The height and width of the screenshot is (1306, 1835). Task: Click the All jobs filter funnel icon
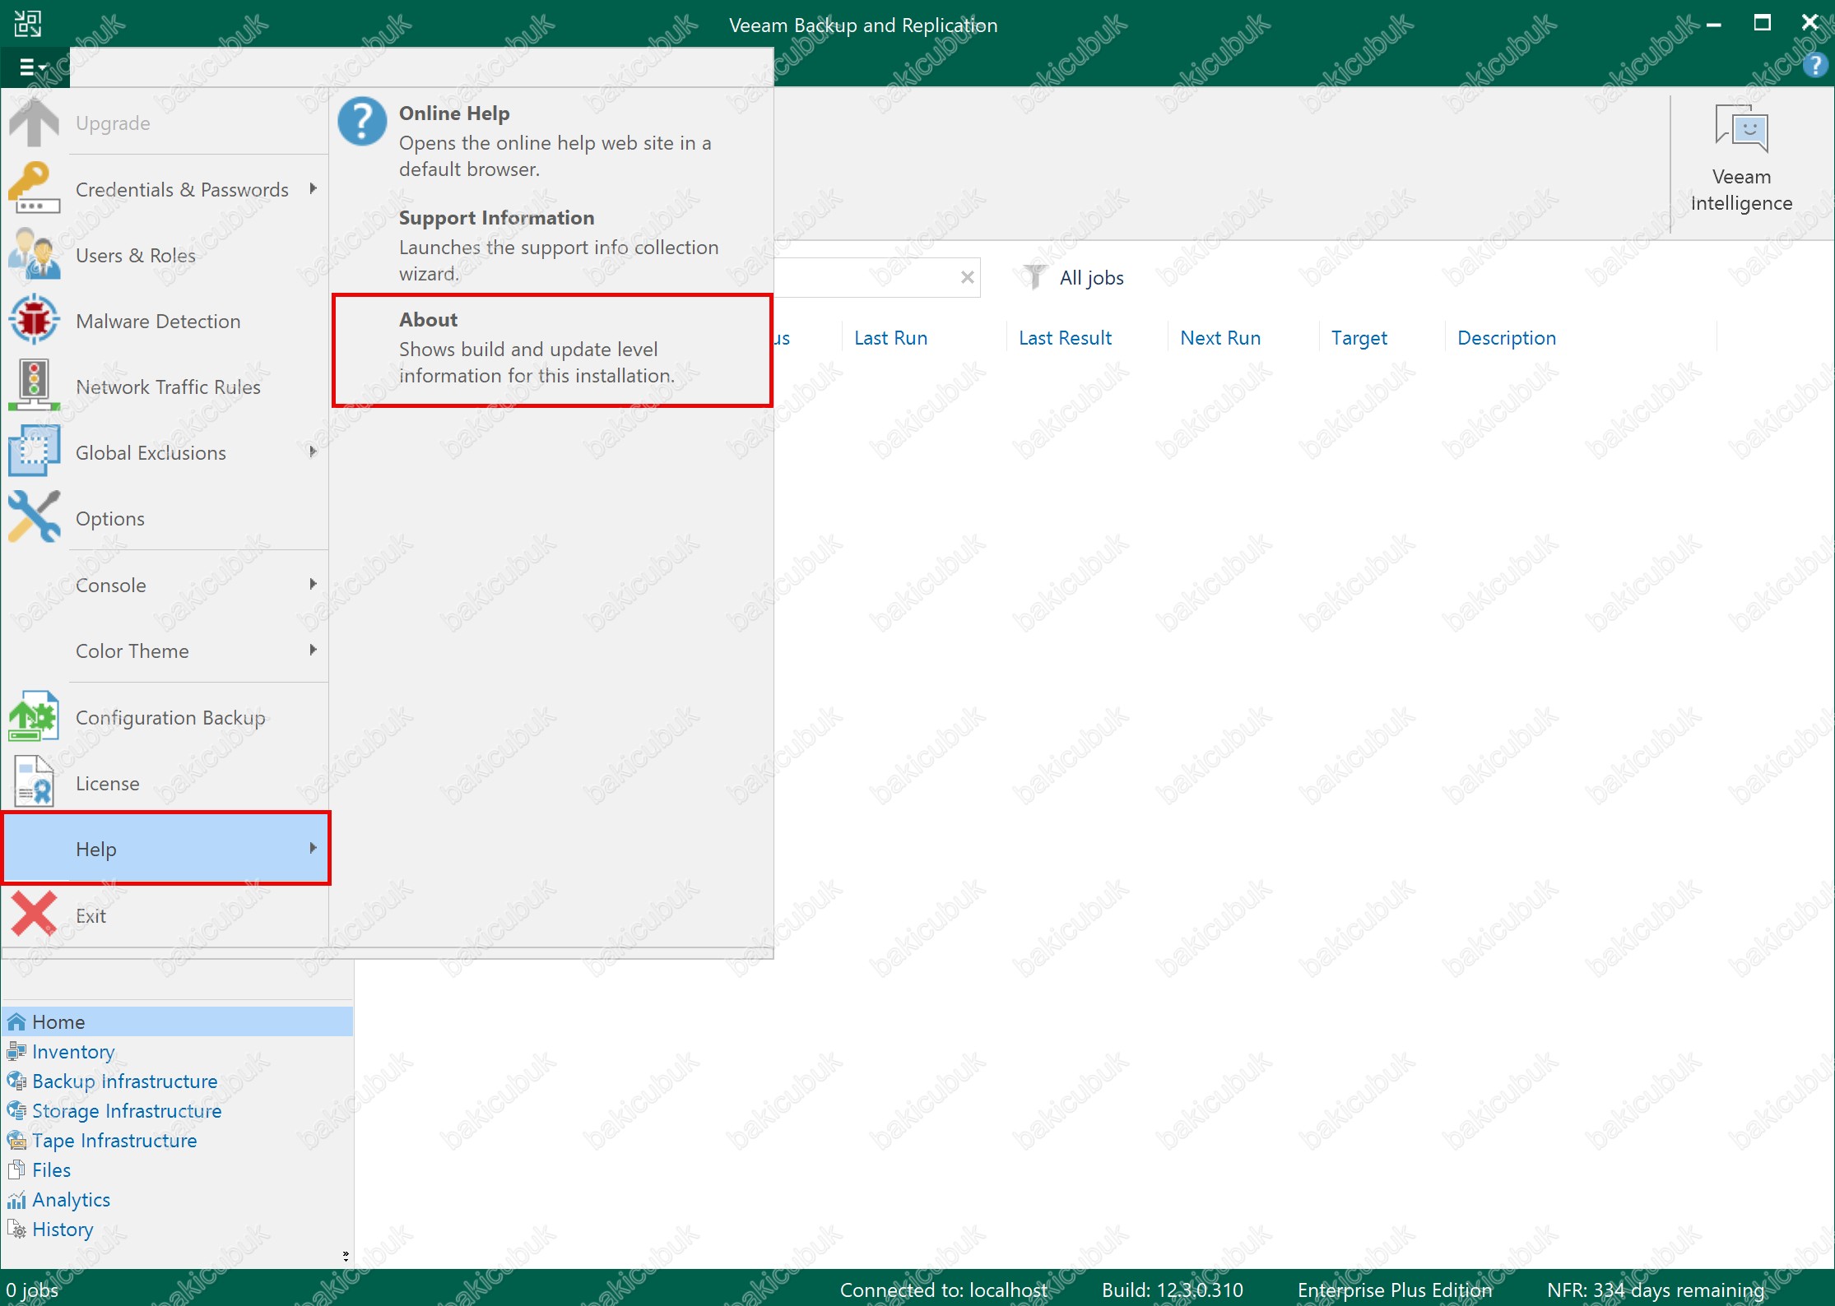[x=1034, y=277]
